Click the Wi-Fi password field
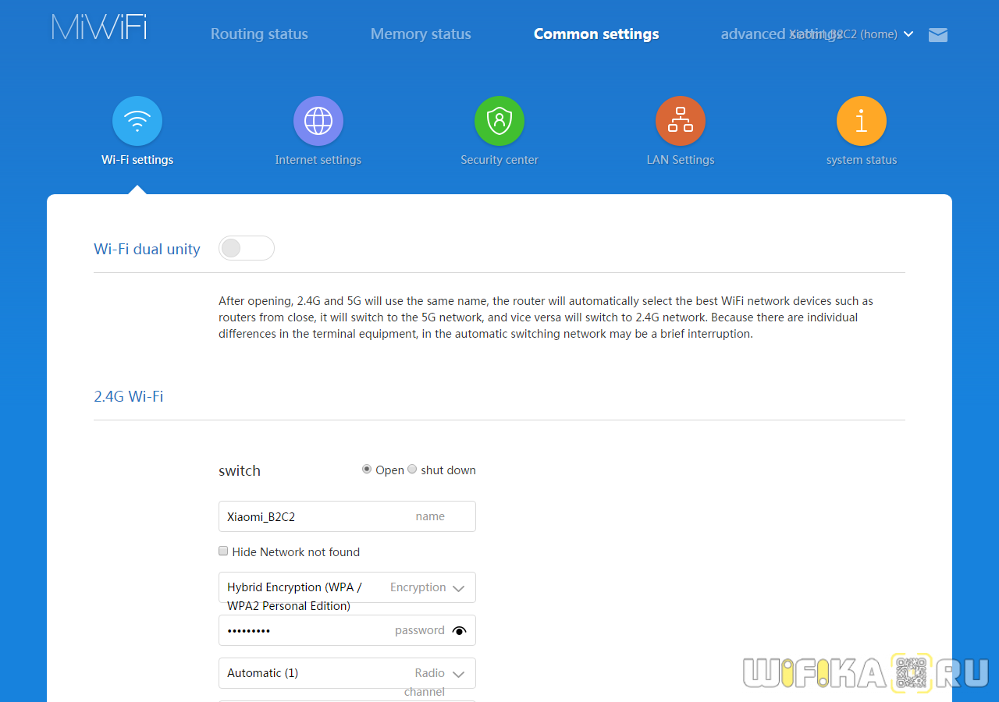Image resolution: width=999 pixels, height=702 pixels. [x=347, y=630]
